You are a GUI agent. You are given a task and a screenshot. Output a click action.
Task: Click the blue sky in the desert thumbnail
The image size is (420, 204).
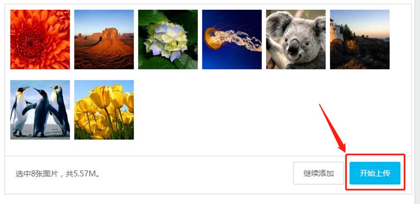point(104,20)
